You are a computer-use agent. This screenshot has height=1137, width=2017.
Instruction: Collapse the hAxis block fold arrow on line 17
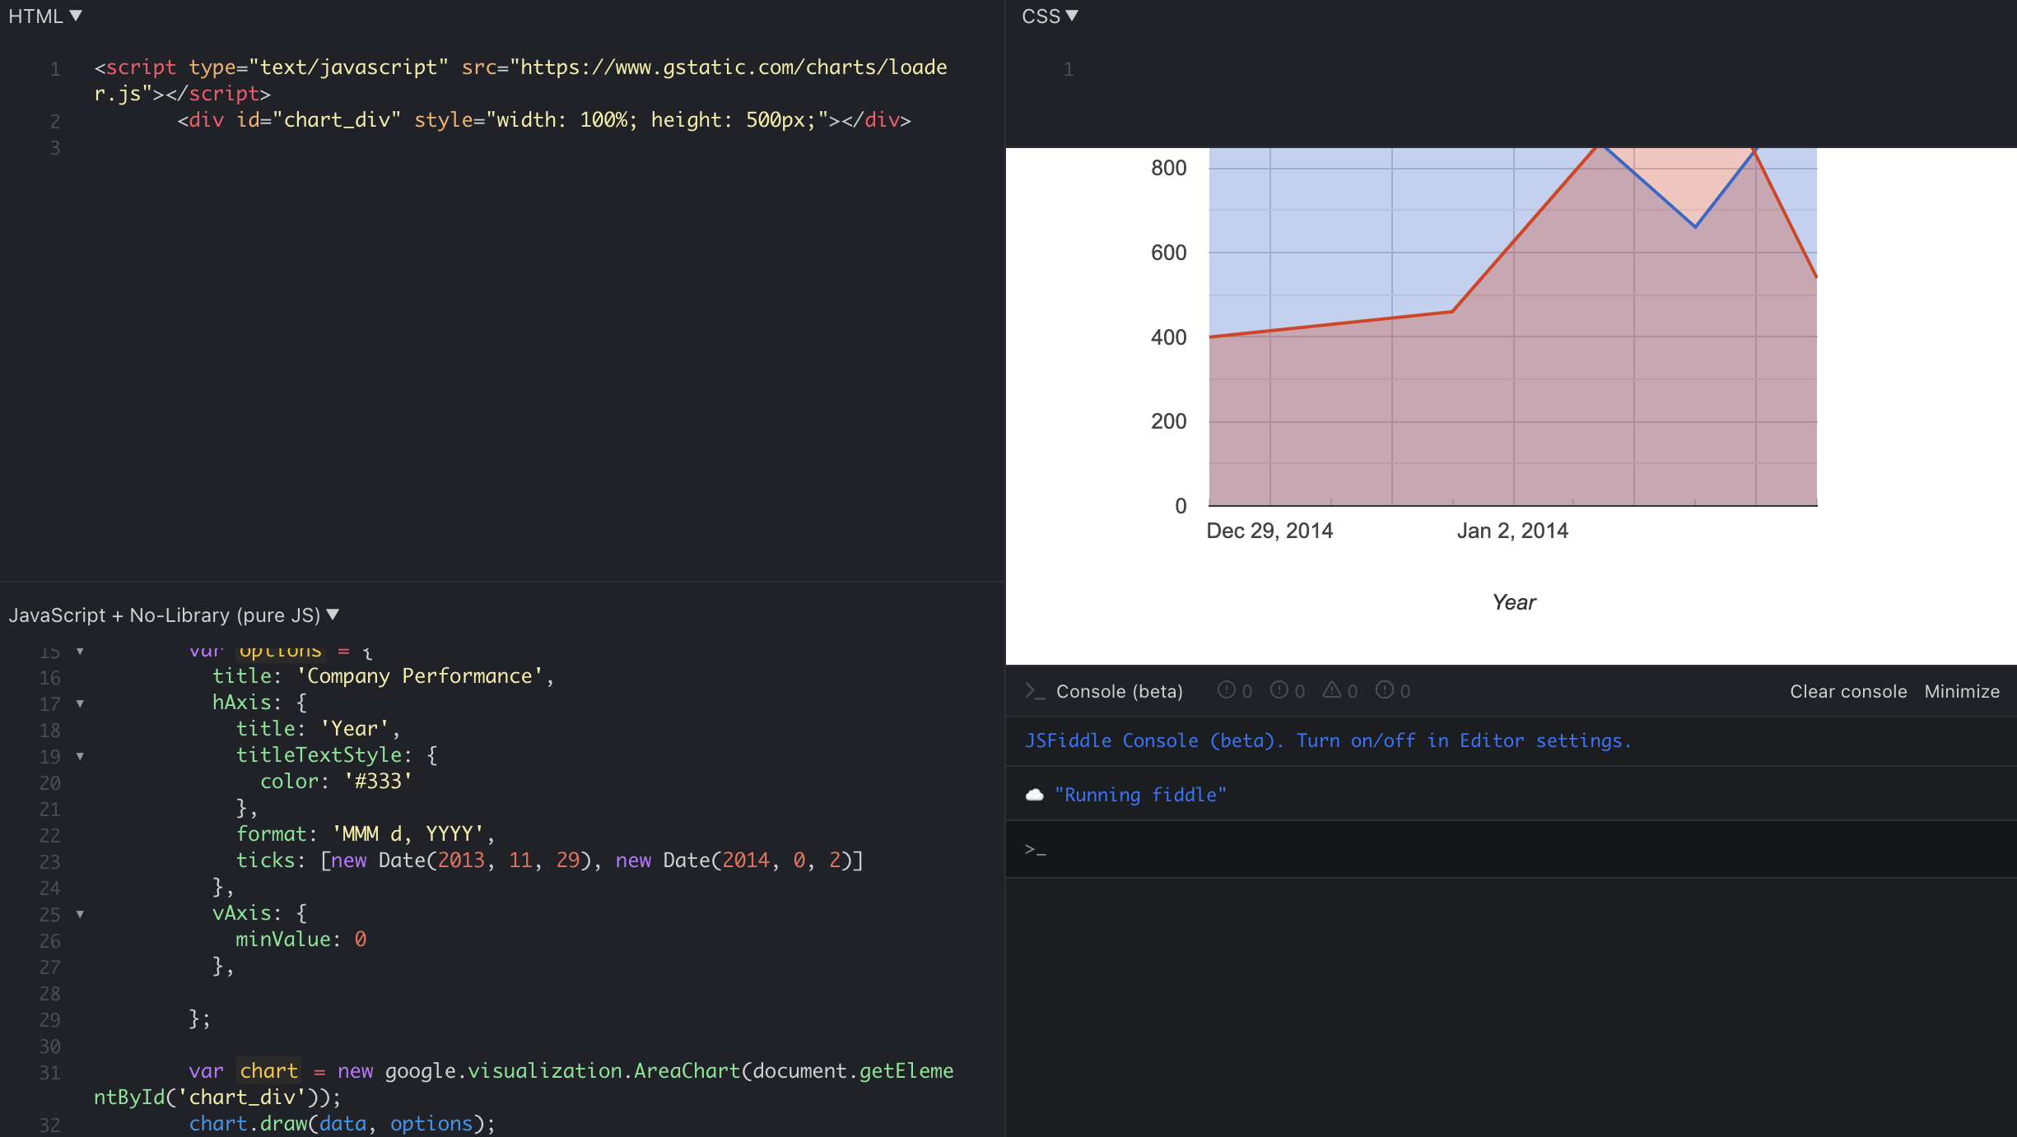click(80, 703)
